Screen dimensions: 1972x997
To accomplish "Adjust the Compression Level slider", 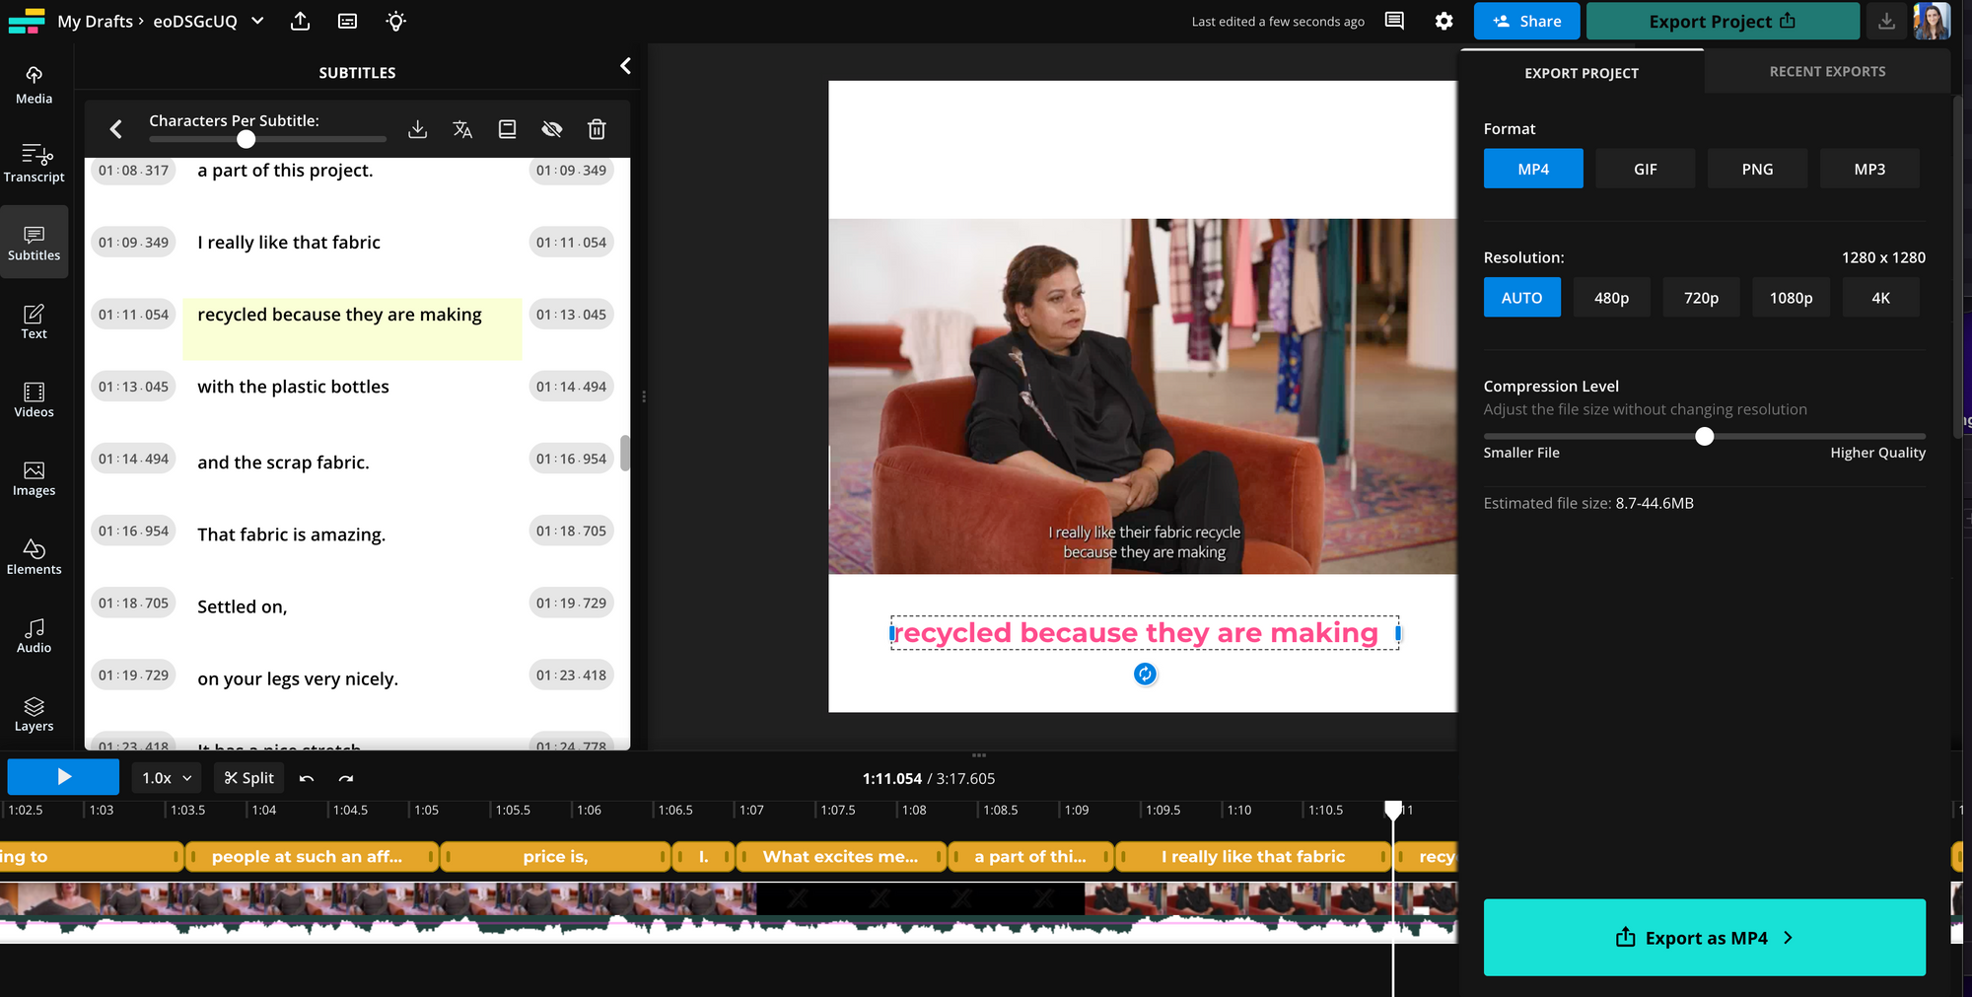I will (1703, 436).
